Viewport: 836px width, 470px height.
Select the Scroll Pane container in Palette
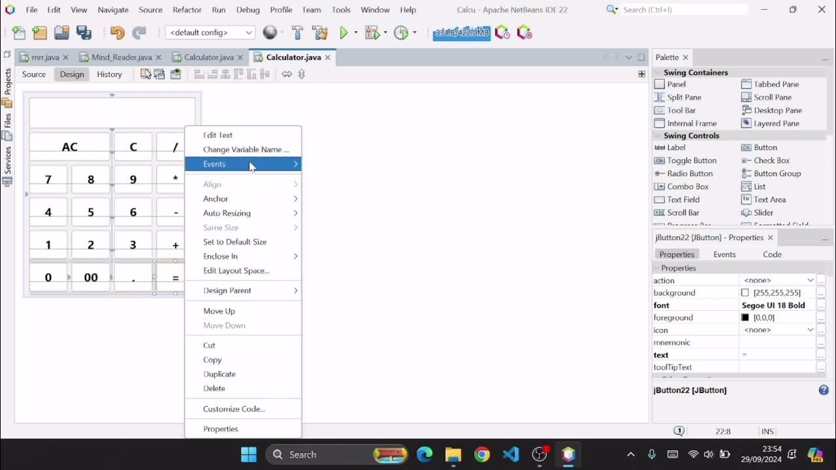tap(767, 97)
